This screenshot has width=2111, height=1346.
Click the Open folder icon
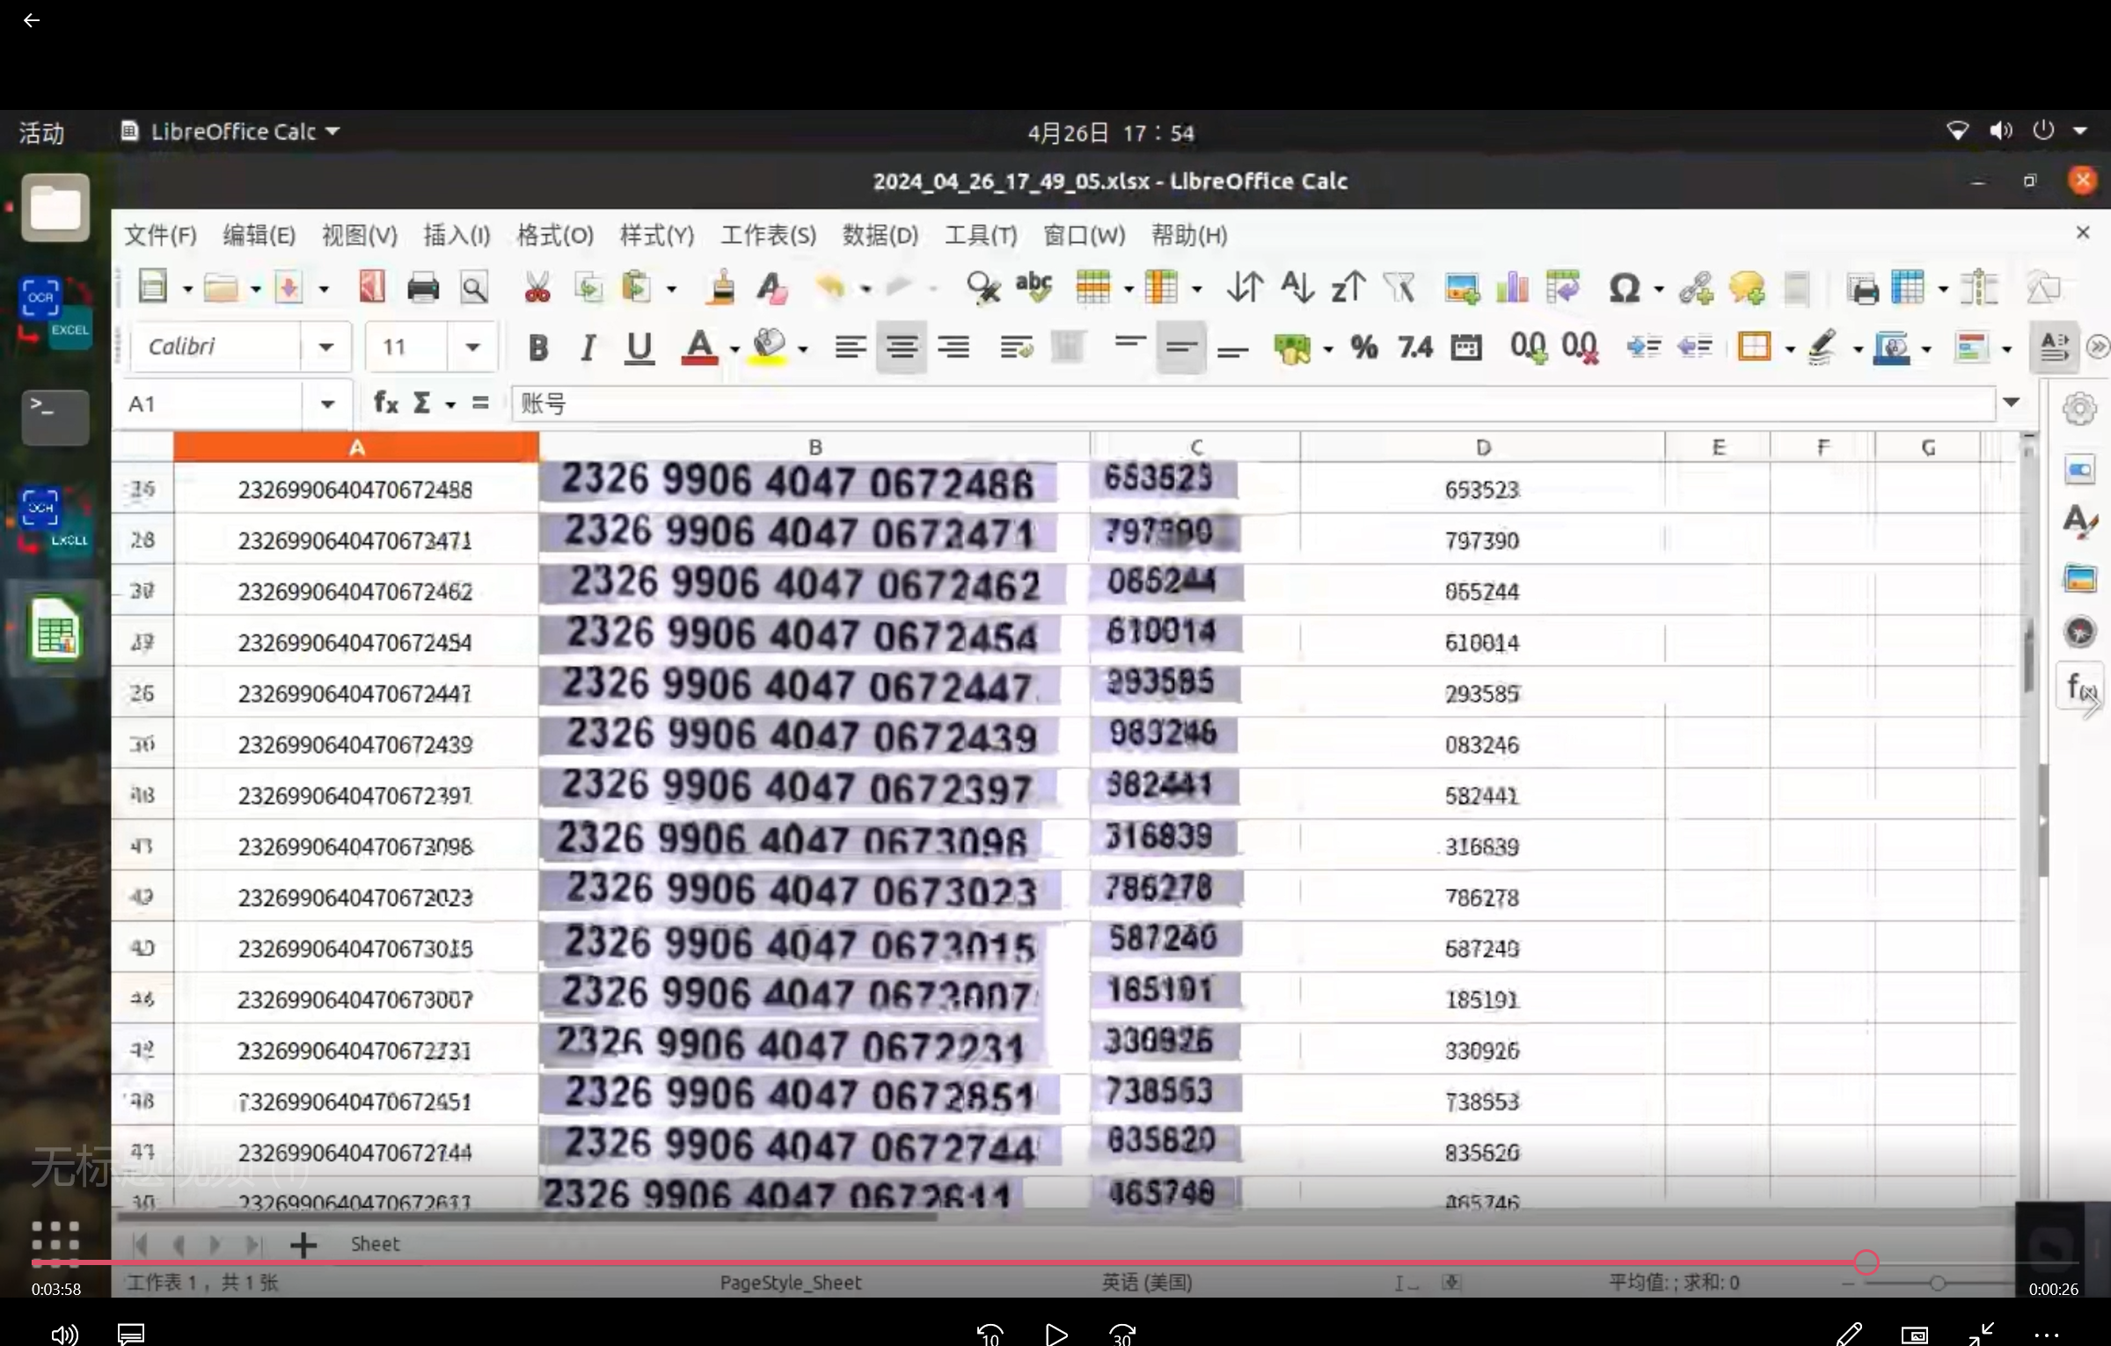221,288
